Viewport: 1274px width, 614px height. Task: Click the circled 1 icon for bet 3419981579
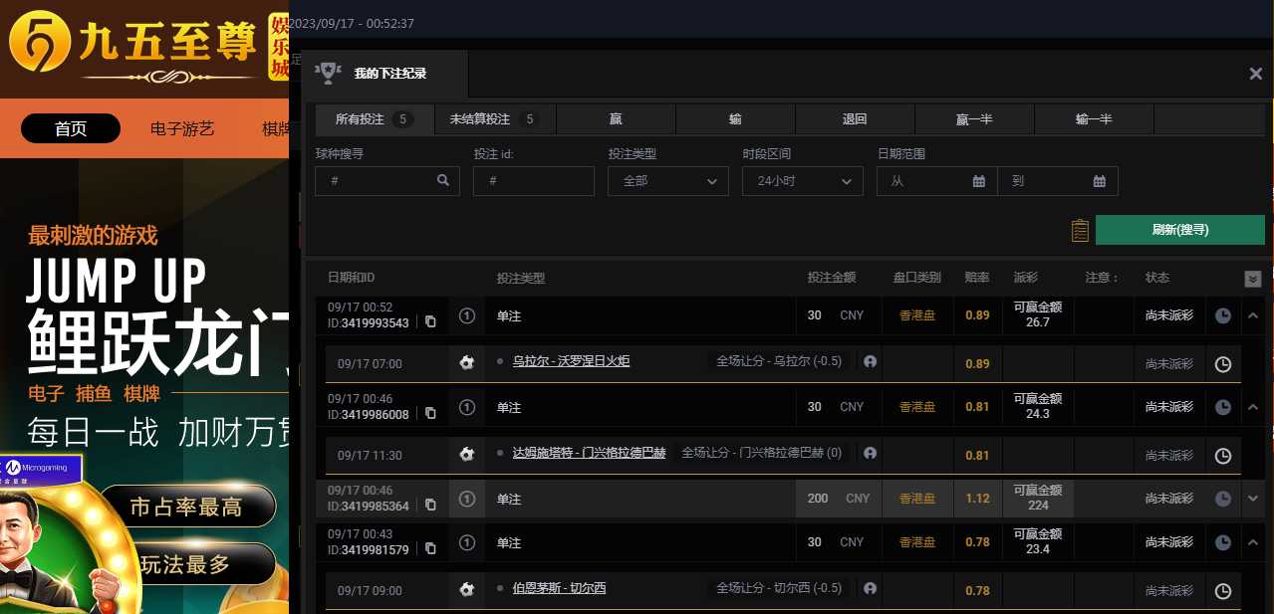pyautogui.click(x=466, y=542)
